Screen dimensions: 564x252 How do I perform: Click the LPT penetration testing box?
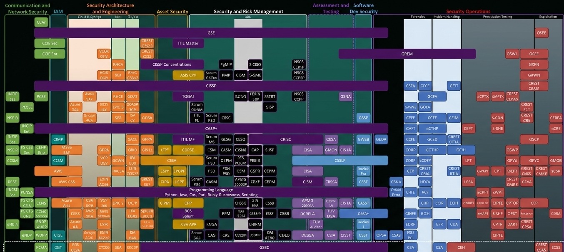pos(469,161)
